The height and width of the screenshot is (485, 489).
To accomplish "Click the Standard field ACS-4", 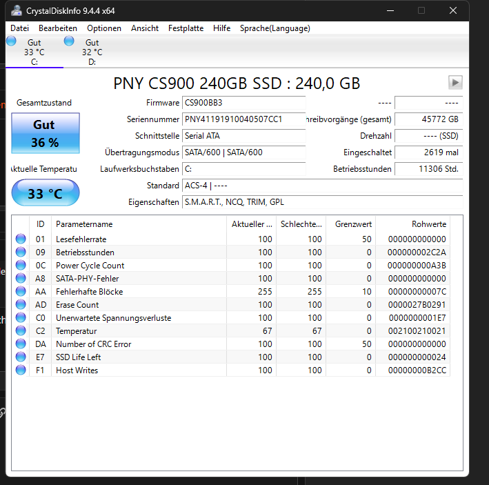I will tap(323, 186).
